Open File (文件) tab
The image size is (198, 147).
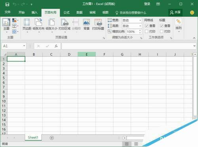click(8, 12)
